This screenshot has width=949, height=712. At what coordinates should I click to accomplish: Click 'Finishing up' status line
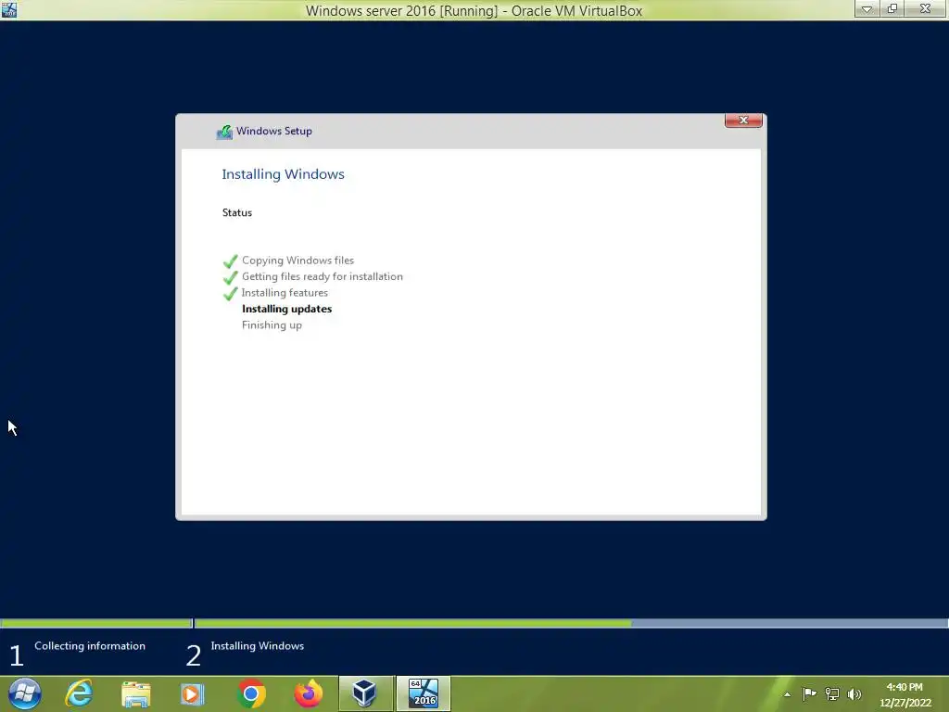point(272,325)
